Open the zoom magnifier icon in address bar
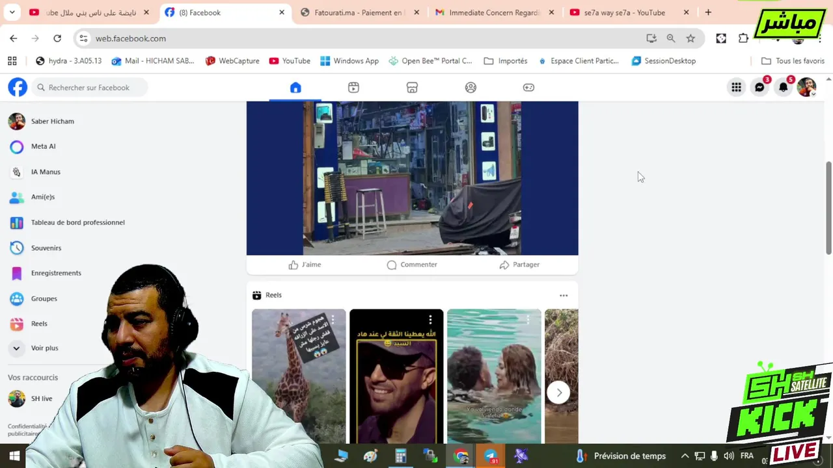This screenshot has height=468, width=833. coord(671,38)
